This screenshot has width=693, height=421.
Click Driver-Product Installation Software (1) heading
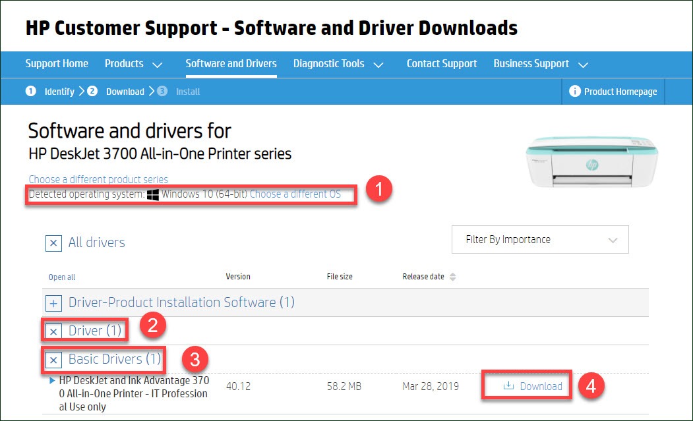[181, 302]
